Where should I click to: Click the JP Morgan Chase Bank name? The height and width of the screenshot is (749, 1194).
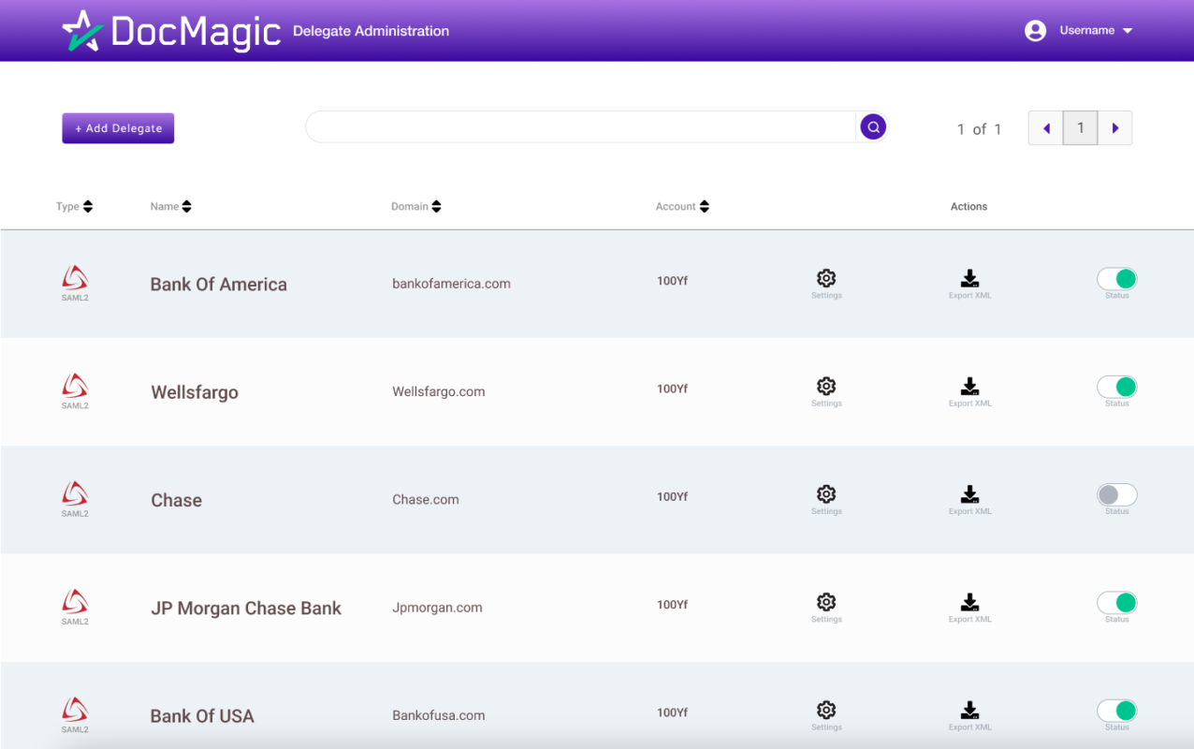pos(246,609)
